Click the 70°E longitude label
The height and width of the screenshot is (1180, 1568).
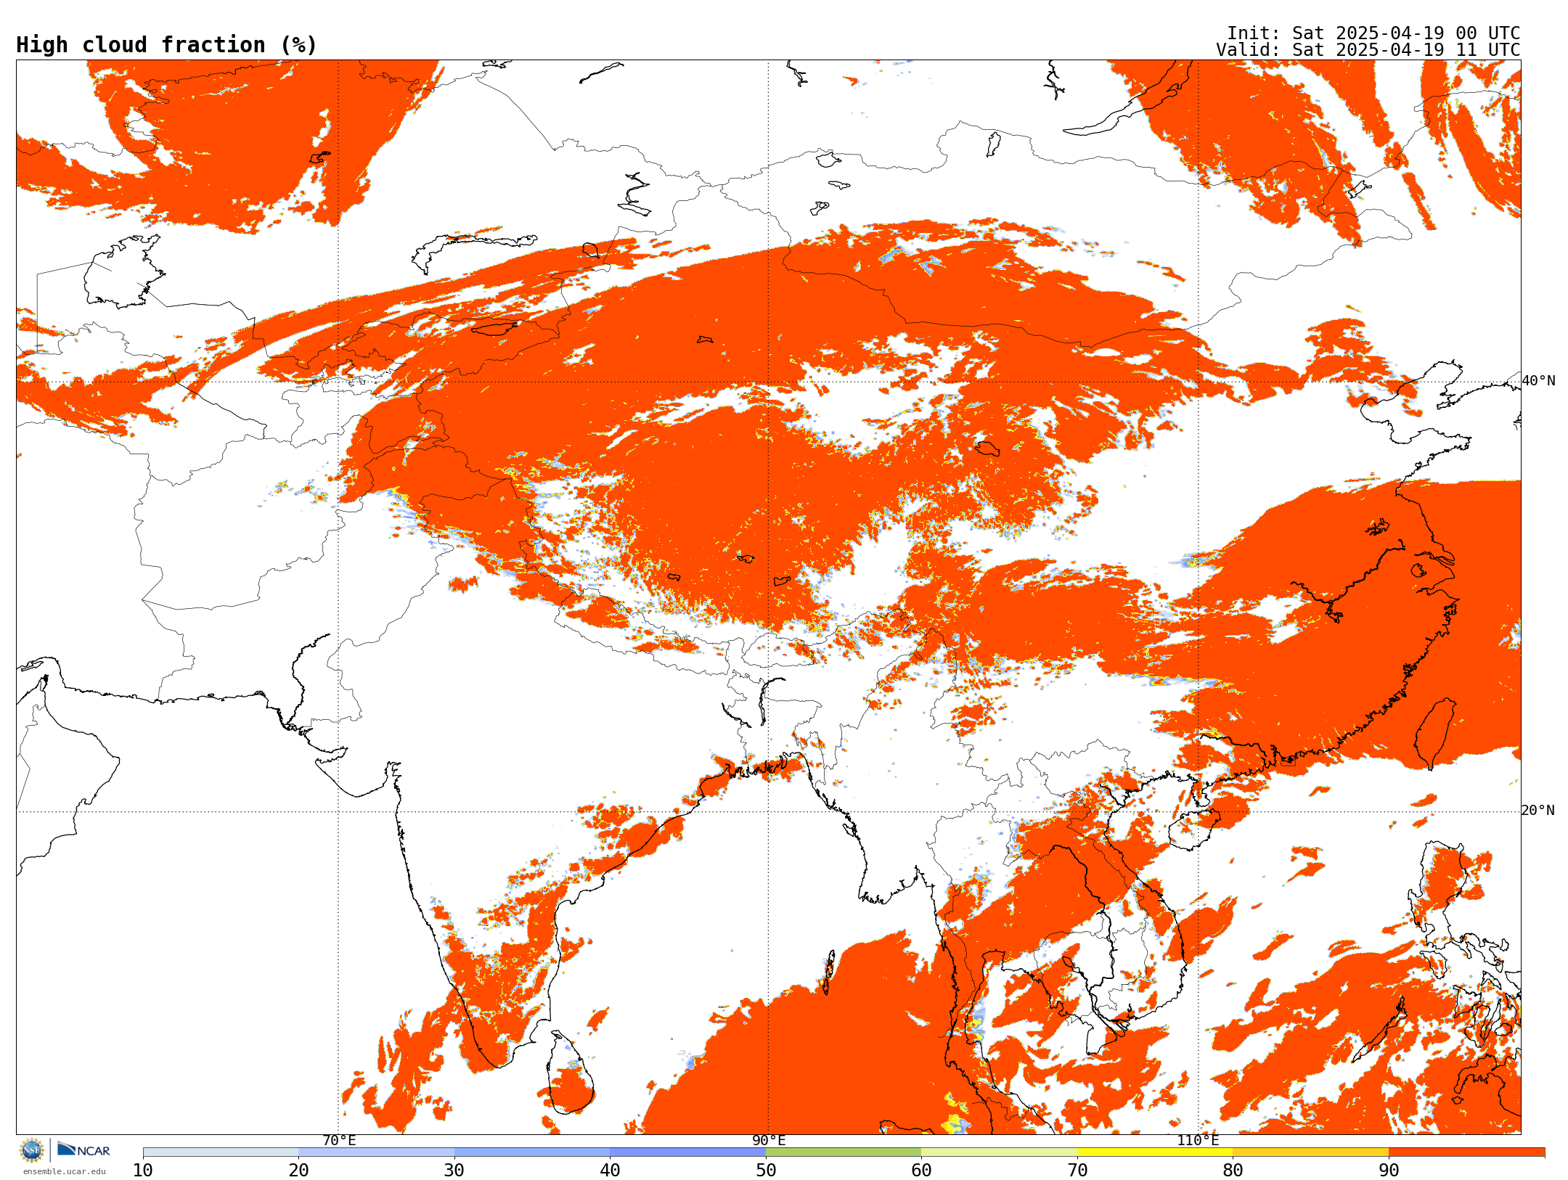339,1141
